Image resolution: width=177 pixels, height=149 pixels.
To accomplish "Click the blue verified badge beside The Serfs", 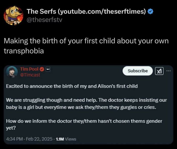I will [150, 12].
